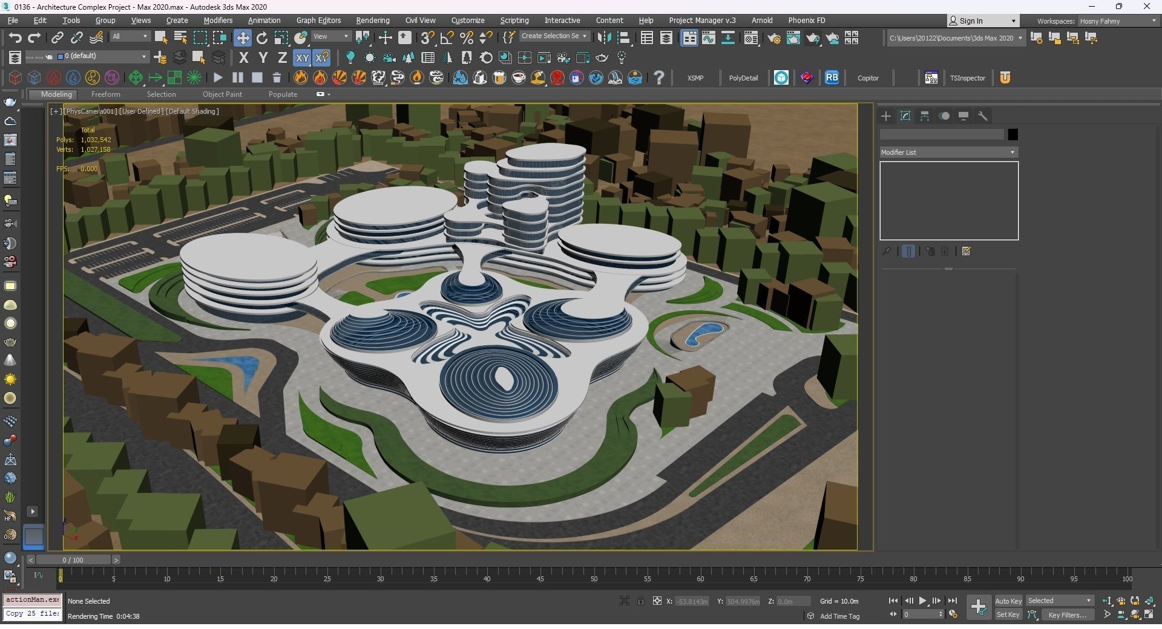Activate the Select and Rotate tool
Image resolution: width=1162 pixels, height=629 pixels.
coord(262,38)
